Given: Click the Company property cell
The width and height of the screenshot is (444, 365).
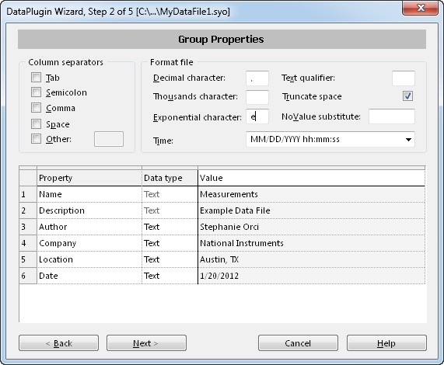Looking at the screenshot, I should pyautogui.click(x=89, y=243).
